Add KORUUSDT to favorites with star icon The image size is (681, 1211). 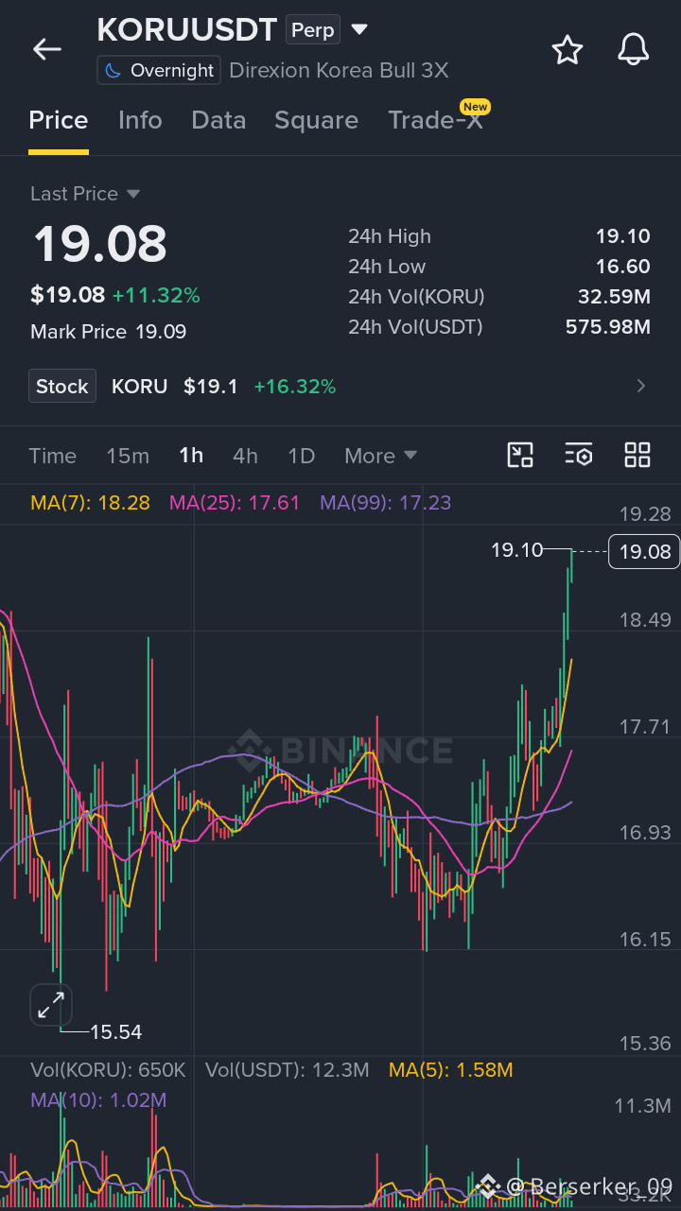[x=567, y=49]
